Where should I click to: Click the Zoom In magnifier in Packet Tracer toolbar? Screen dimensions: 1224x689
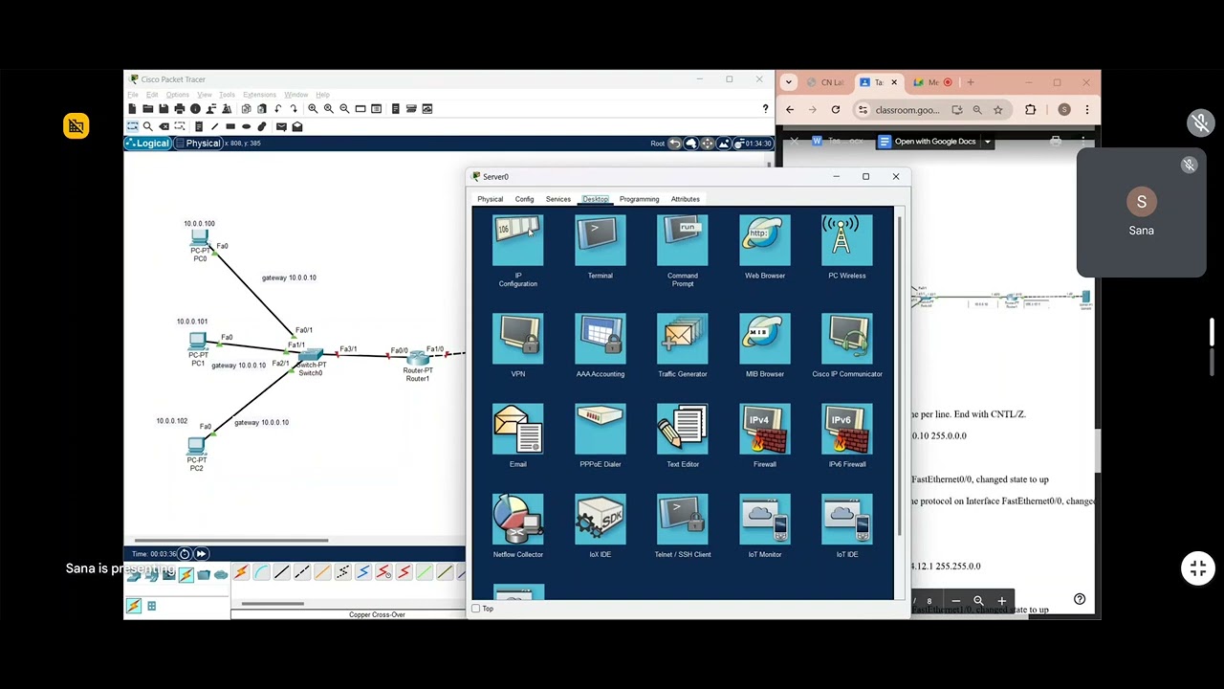point(313,109)
